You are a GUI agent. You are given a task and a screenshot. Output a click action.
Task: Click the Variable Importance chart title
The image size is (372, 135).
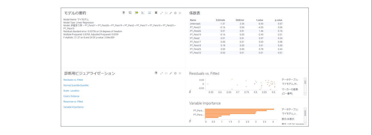(x=205, y=103)
